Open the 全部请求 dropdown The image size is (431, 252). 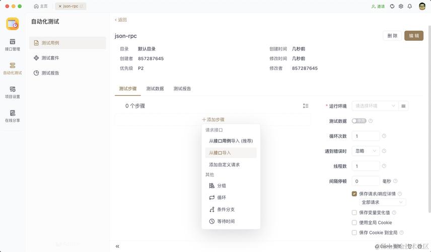(x=382, y=202)
